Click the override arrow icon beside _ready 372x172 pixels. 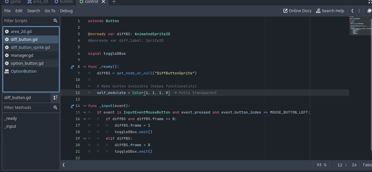(72, 67)
